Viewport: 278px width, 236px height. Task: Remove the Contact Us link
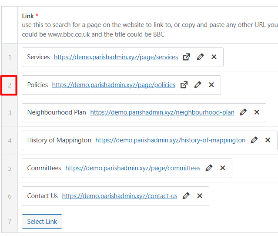(x=200, y=196)
